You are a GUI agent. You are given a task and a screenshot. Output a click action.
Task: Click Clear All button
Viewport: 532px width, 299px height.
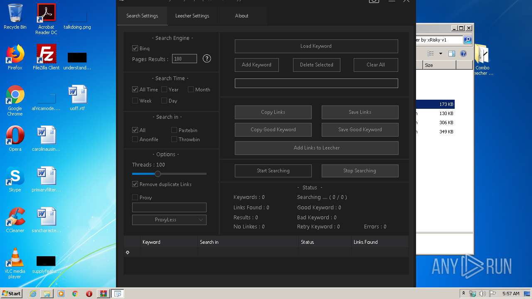coord(376,65)
